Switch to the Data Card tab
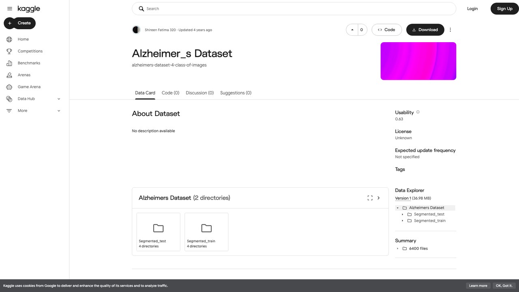This screenshot has width=519, height=292. pos(145,93)
